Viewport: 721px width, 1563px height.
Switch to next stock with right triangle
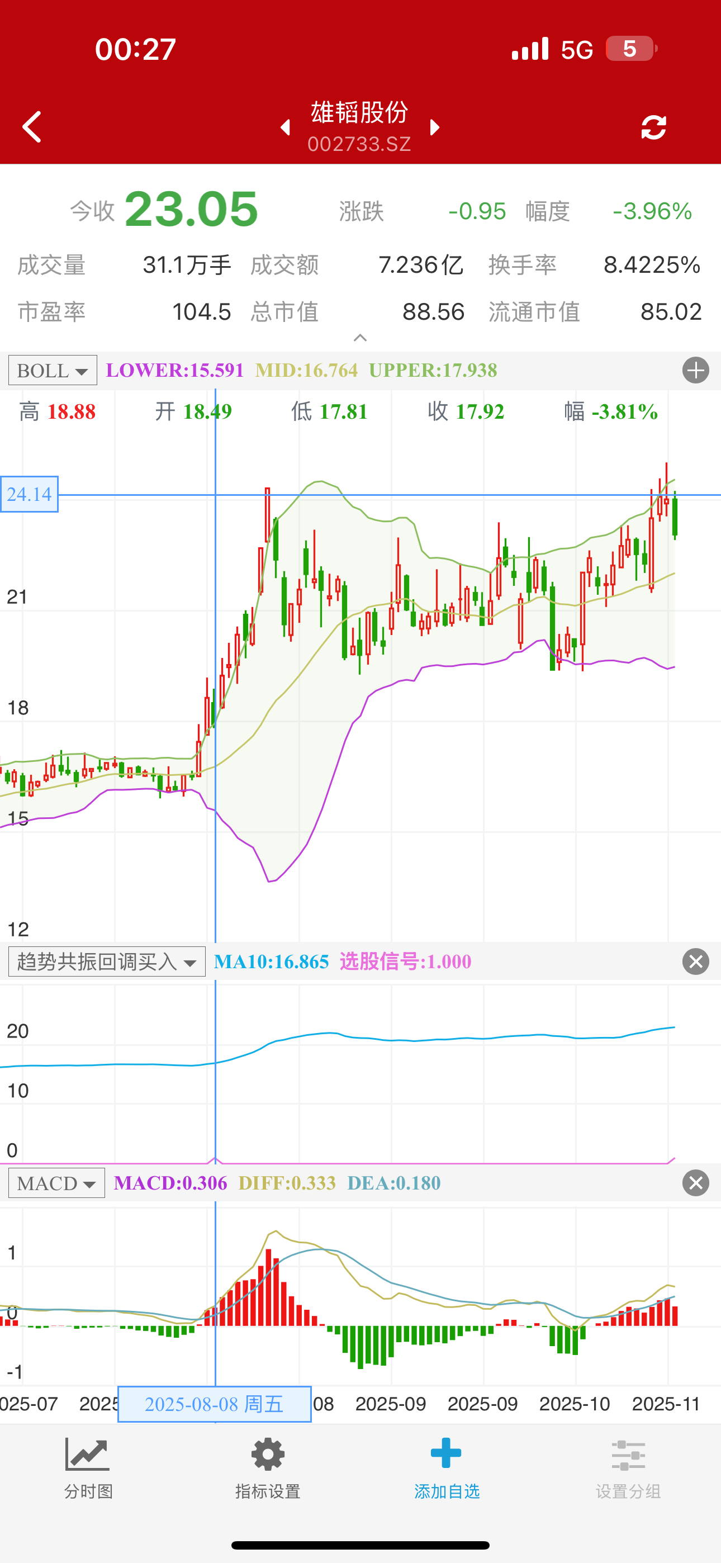[x=434, y=127]
